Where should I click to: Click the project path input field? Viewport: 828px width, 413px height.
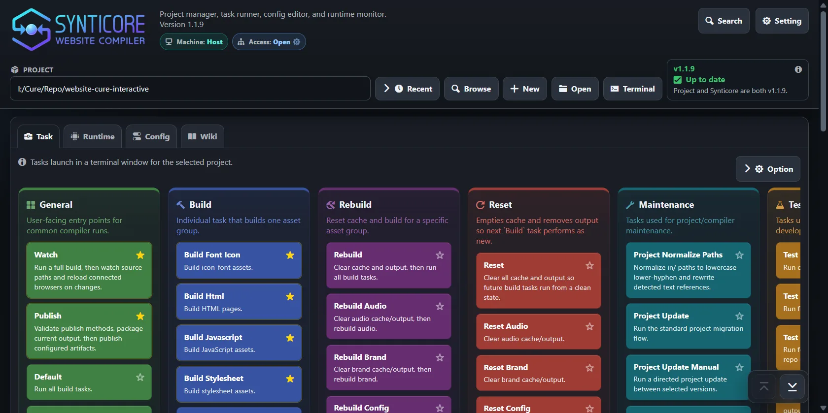(190, 89)
